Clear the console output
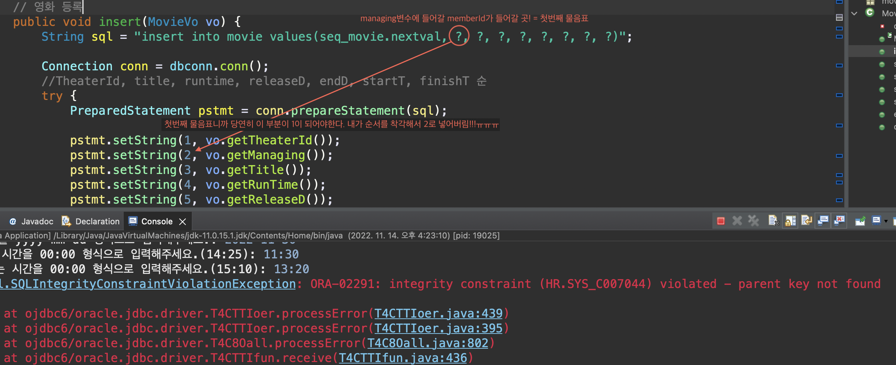This screenshot has width=896, height=365. [x=773, y=221]
